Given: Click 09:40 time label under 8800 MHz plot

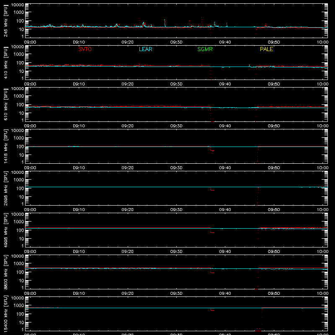Looking at the screenshot, I should (x=225, y=294).
